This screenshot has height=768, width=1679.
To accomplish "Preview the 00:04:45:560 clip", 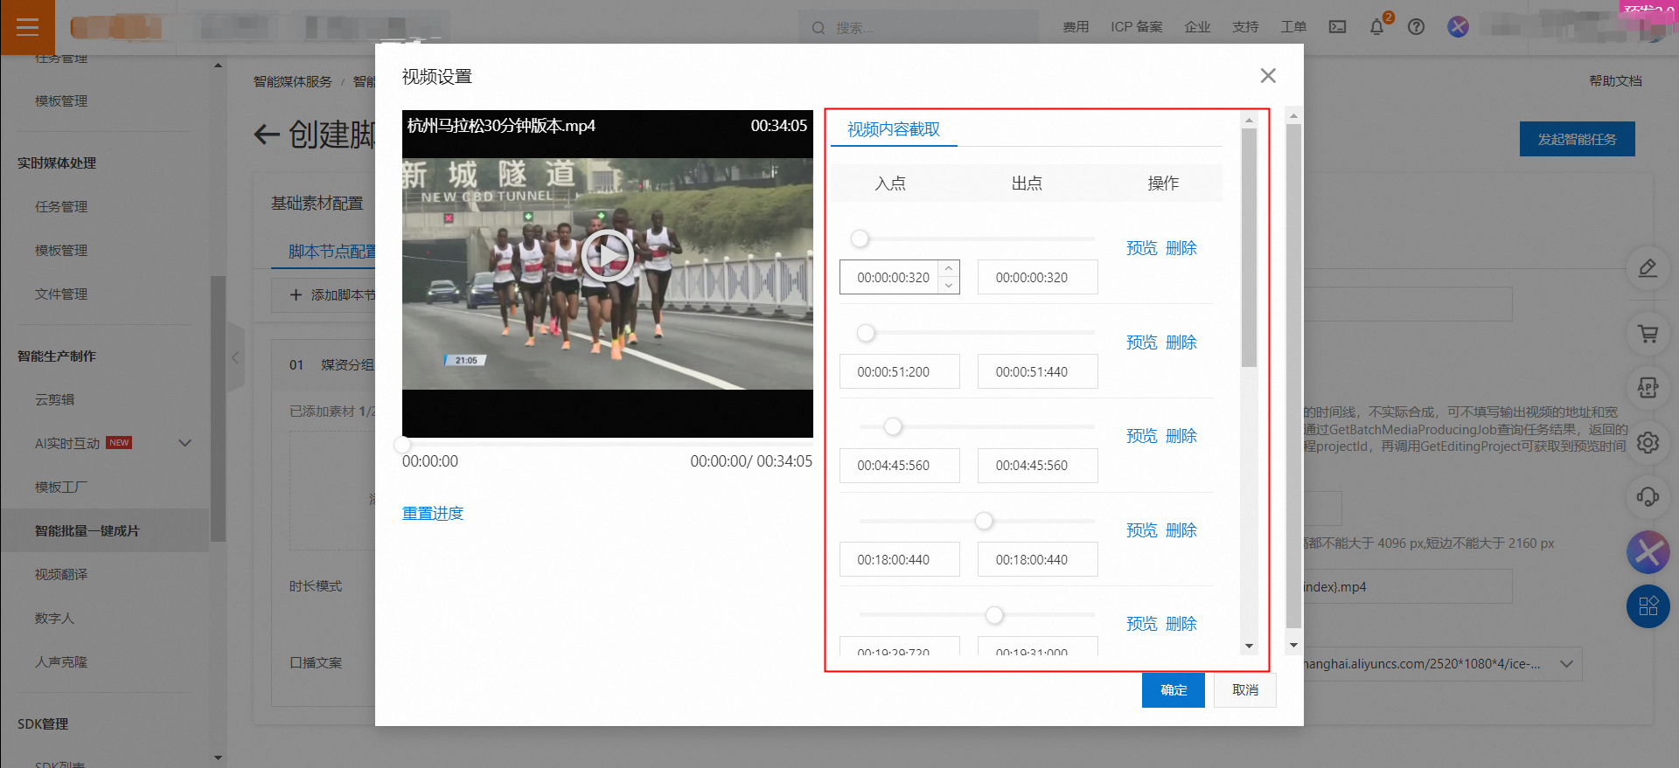I will pos(1141,436).
